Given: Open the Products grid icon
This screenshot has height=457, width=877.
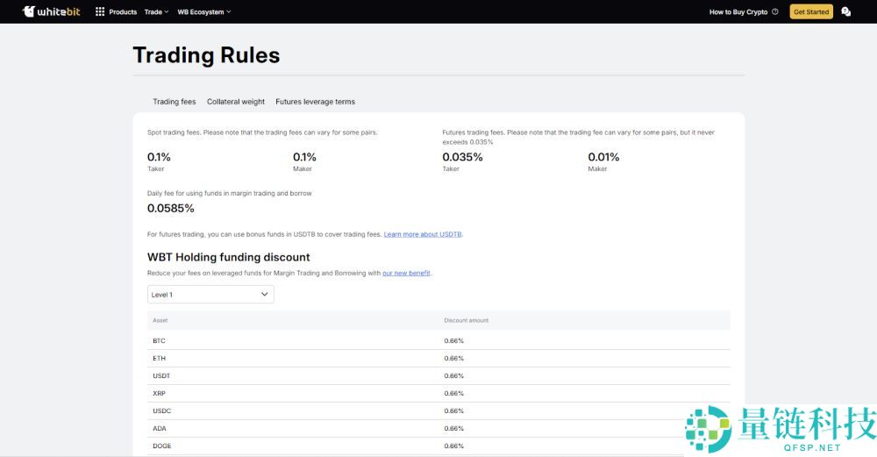Looking at the screenshot, I should coord(100,11).
